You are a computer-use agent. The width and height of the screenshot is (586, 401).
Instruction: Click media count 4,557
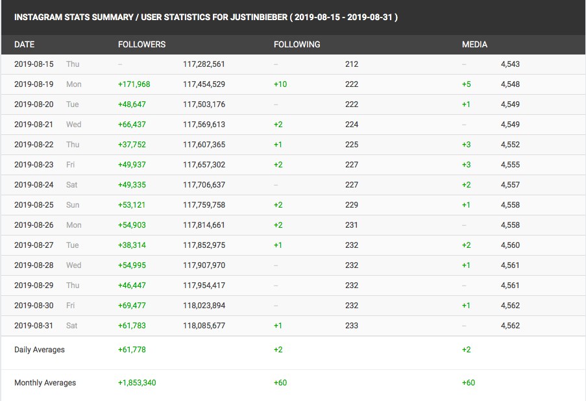click(x=510, y=185)
